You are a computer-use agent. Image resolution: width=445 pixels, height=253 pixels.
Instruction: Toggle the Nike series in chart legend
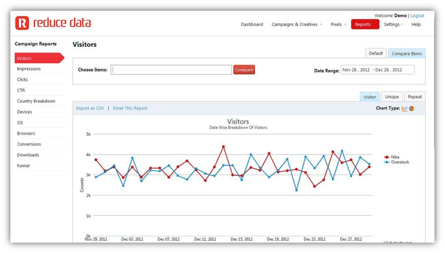coord(392,157)
